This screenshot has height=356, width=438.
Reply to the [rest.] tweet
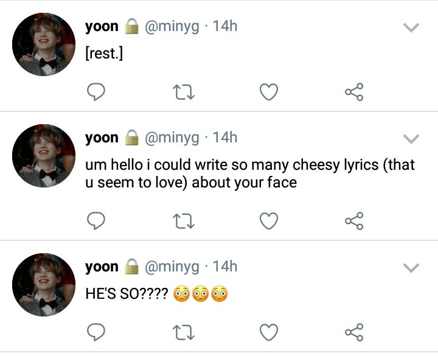[x=96, y=92]
